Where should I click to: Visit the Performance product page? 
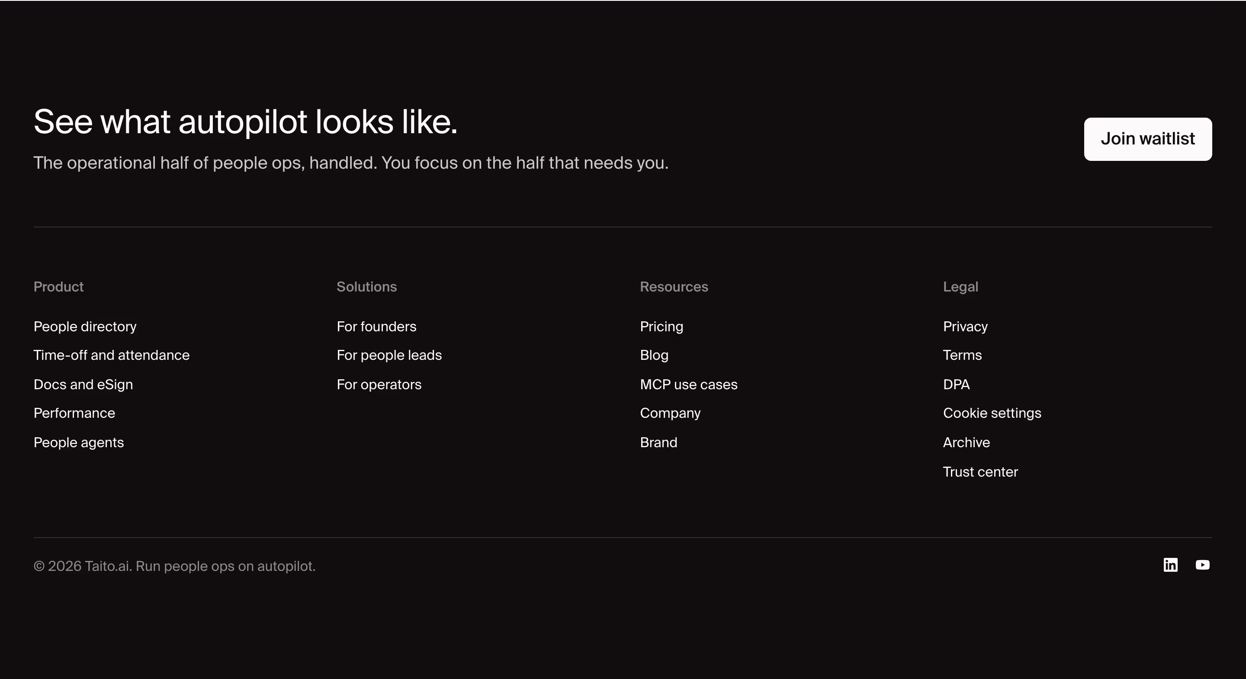[74, 413]
